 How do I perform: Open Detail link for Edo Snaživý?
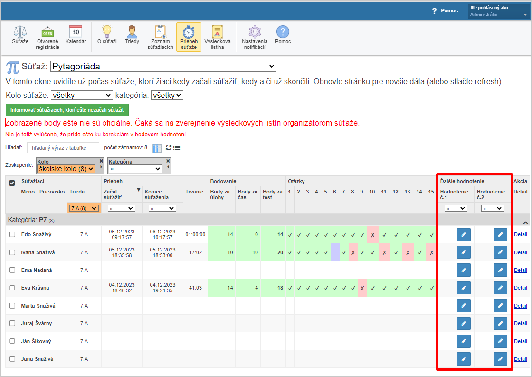pyautogui.click(x=521, y=234)
